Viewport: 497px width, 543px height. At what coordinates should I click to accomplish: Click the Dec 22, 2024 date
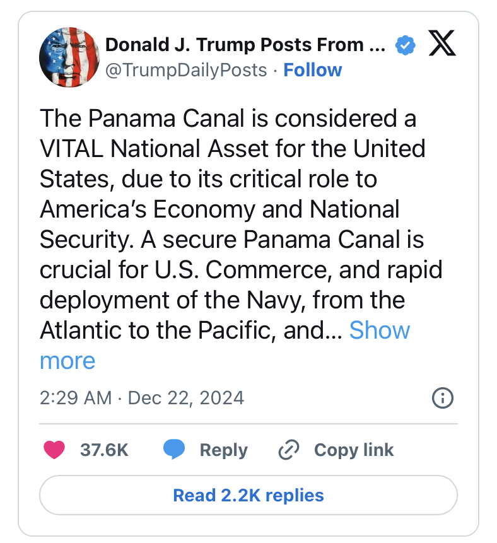coord(186,398)
